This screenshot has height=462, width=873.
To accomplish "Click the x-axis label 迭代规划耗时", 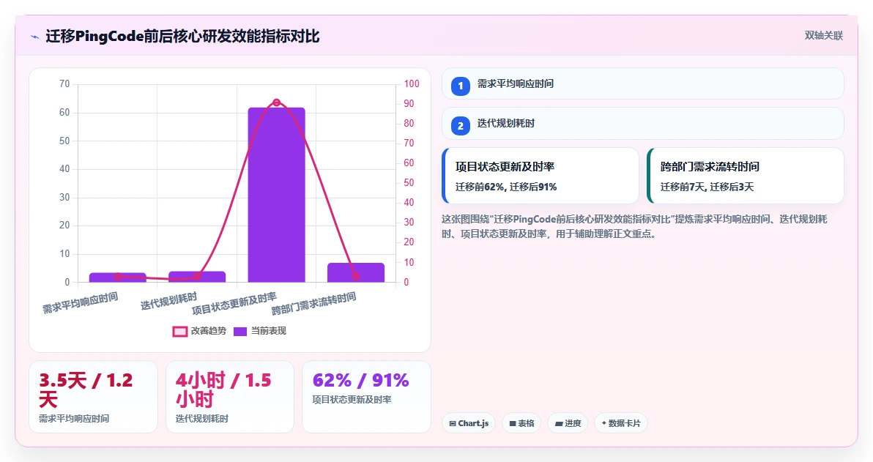I will [168, 301].
